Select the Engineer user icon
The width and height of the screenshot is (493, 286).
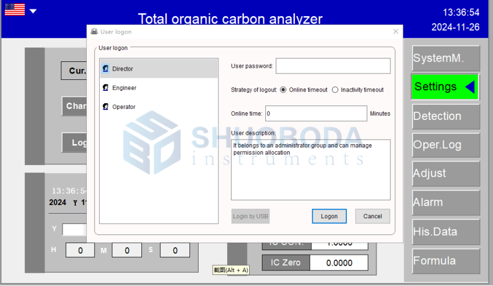coord(105,87)
